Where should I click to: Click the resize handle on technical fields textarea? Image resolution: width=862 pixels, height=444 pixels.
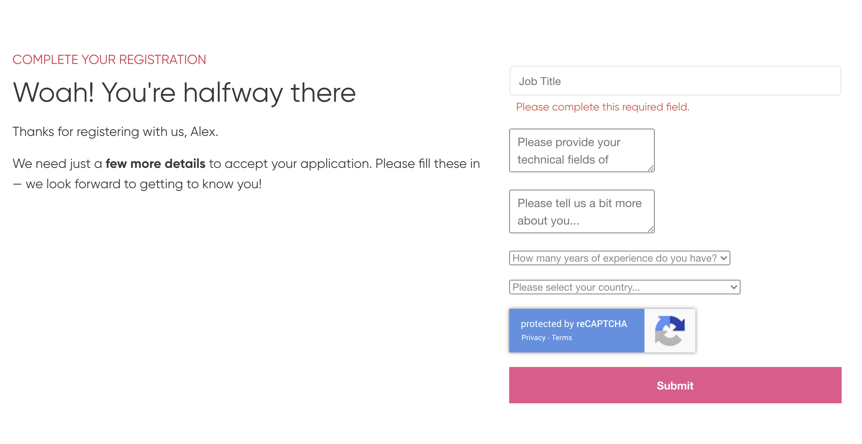click(x=651, y=168)
